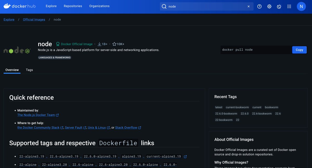The width and height of the screenshot is (312, 168).
Task: Select the Overview tab
Action: tap(12, 70)
